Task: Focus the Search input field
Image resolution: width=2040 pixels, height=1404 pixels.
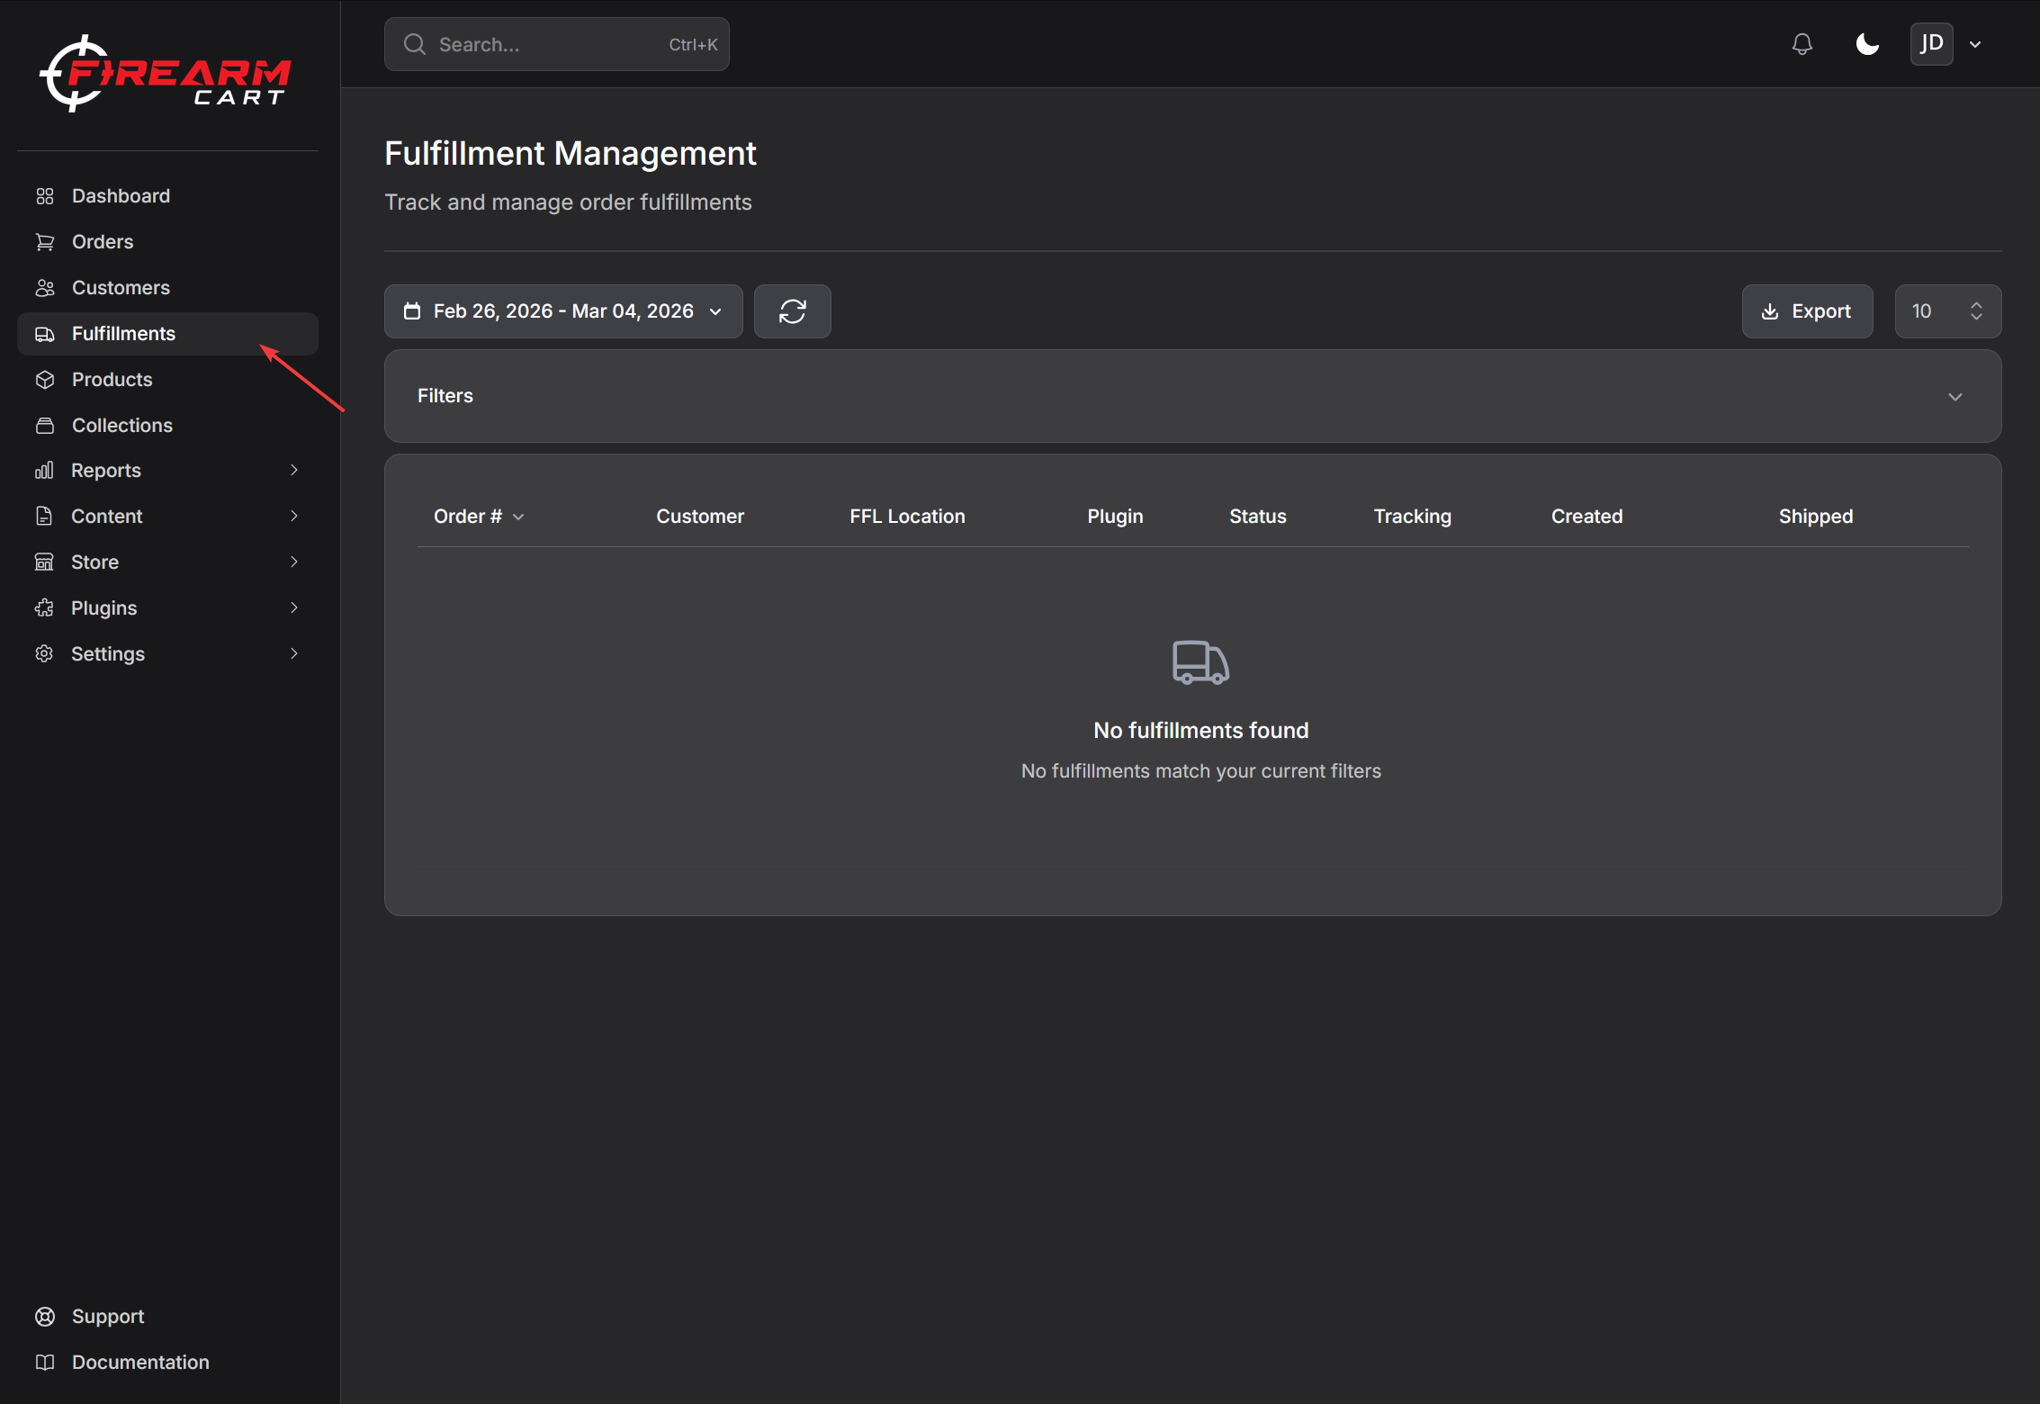Action: point(557,44)
